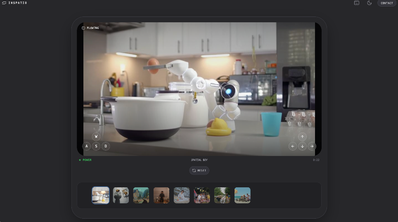Toggle the keyboard overlay icon in the header
The image size is (398, 222).
(x=357, y=3)
